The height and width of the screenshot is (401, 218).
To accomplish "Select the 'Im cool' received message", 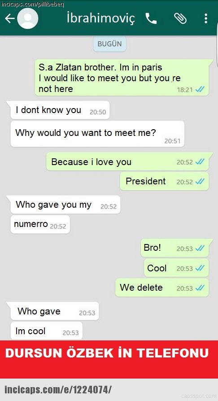I will tap(46, 331).
